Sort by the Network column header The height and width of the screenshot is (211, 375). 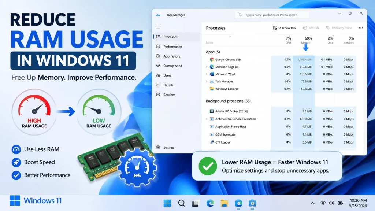pos(349,40)
